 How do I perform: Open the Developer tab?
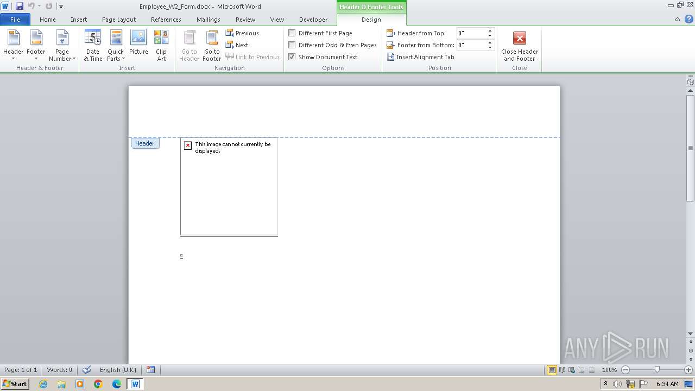pyautogui.click(x=313, y=20)
